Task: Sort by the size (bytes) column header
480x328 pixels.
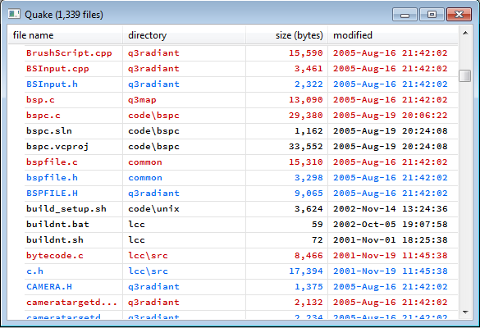Action: tap(287, 35)
